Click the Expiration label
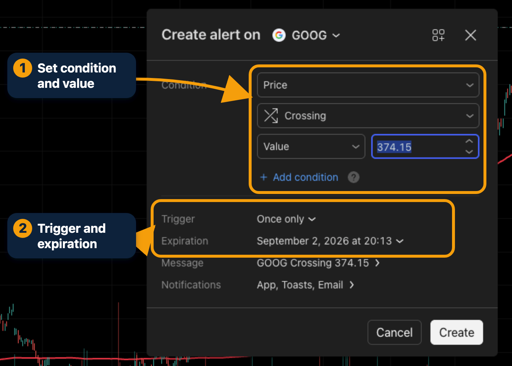 185,241
